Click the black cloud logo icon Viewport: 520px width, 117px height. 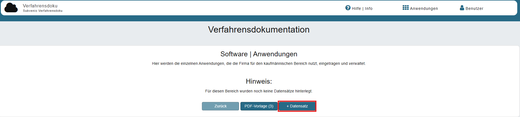[x=11, y=8]
